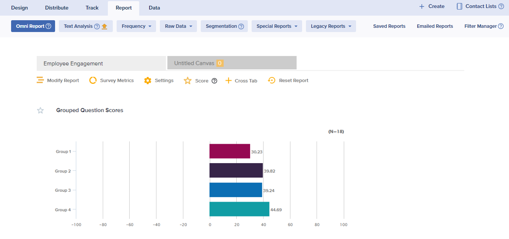509x239 pixels.
Task: Click the Score star icon
Action: click(187, 81)
